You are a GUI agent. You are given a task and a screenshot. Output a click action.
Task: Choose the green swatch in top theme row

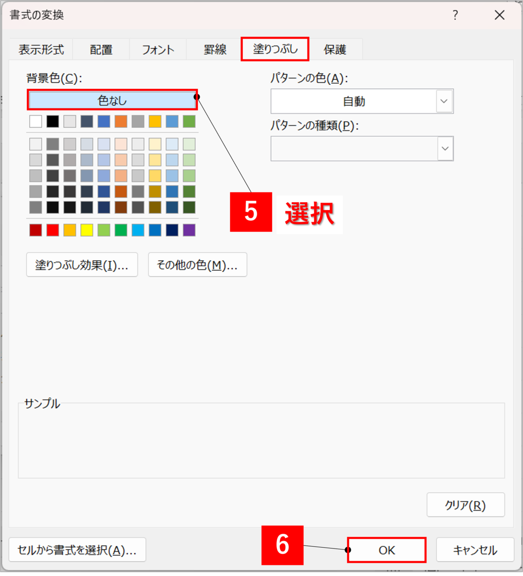[x=189, y=121]
